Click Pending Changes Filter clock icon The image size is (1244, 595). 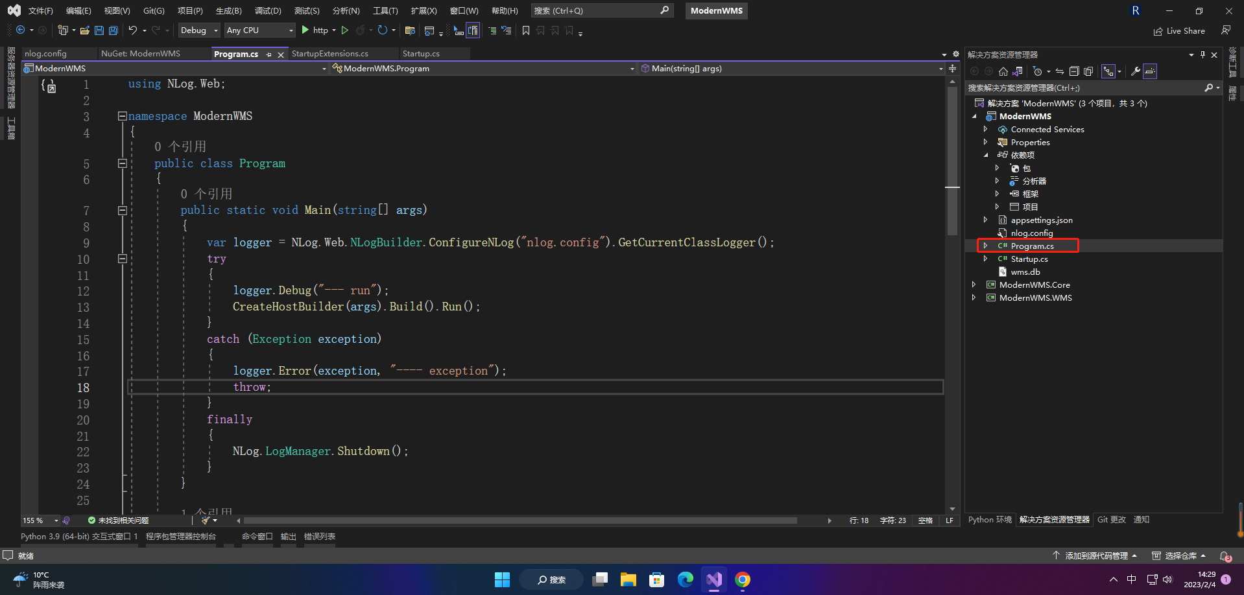pos(1038,71)
